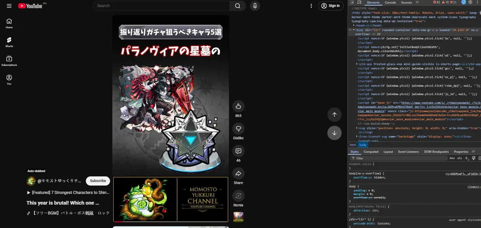Click the overflow-y hidden declaration
The height and width of the screenshot is (228, 481).
(x=369, y=177)
